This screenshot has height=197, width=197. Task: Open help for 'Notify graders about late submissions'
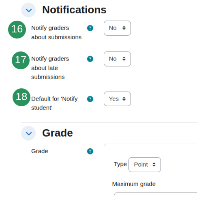pos(90,59)
